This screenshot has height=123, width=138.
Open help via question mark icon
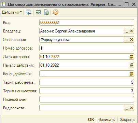click(x=56, y=12)
